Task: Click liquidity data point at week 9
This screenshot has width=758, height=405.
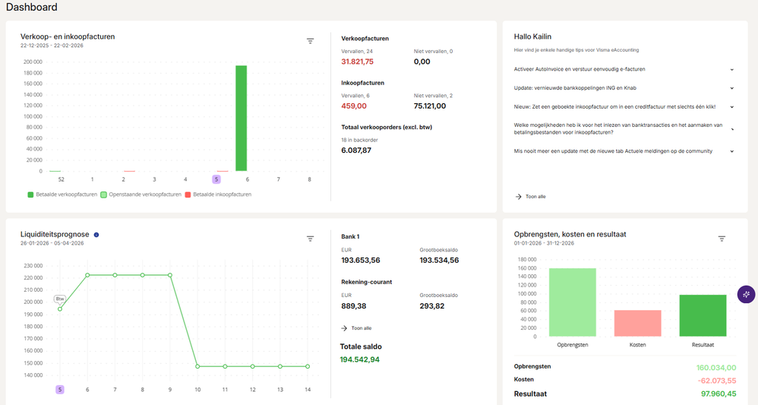Action: click(170, 275)
